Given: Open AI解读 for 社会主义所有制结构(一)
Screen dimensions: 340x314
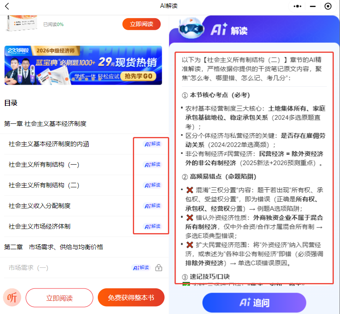Looking at the screenshot, I should coord(152,165).
